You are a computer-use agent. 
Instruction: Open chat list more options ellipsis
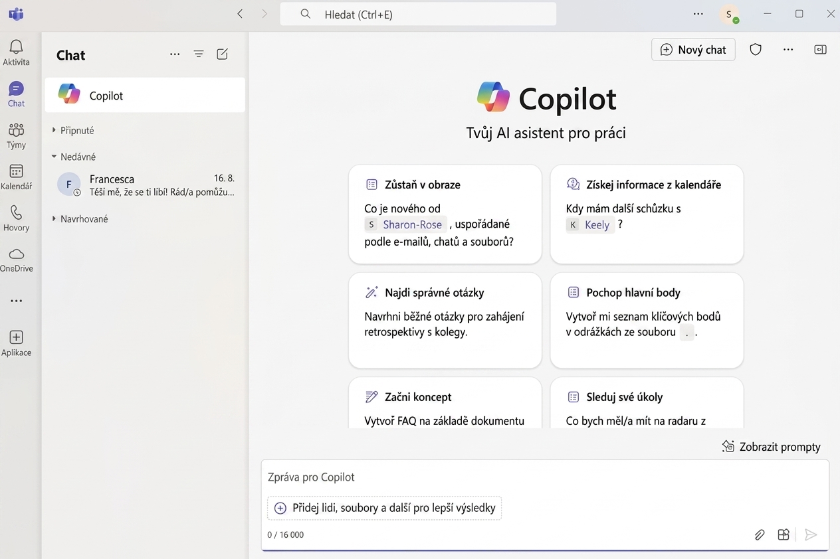(175, 54)
